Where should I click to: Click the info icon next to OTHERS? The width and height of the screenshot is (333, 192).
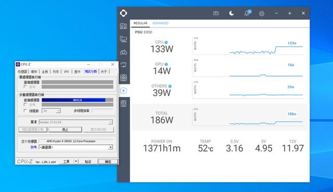170,86
